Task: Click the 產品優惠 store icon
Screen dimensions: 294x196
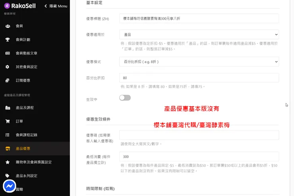Action: point(8,148)
